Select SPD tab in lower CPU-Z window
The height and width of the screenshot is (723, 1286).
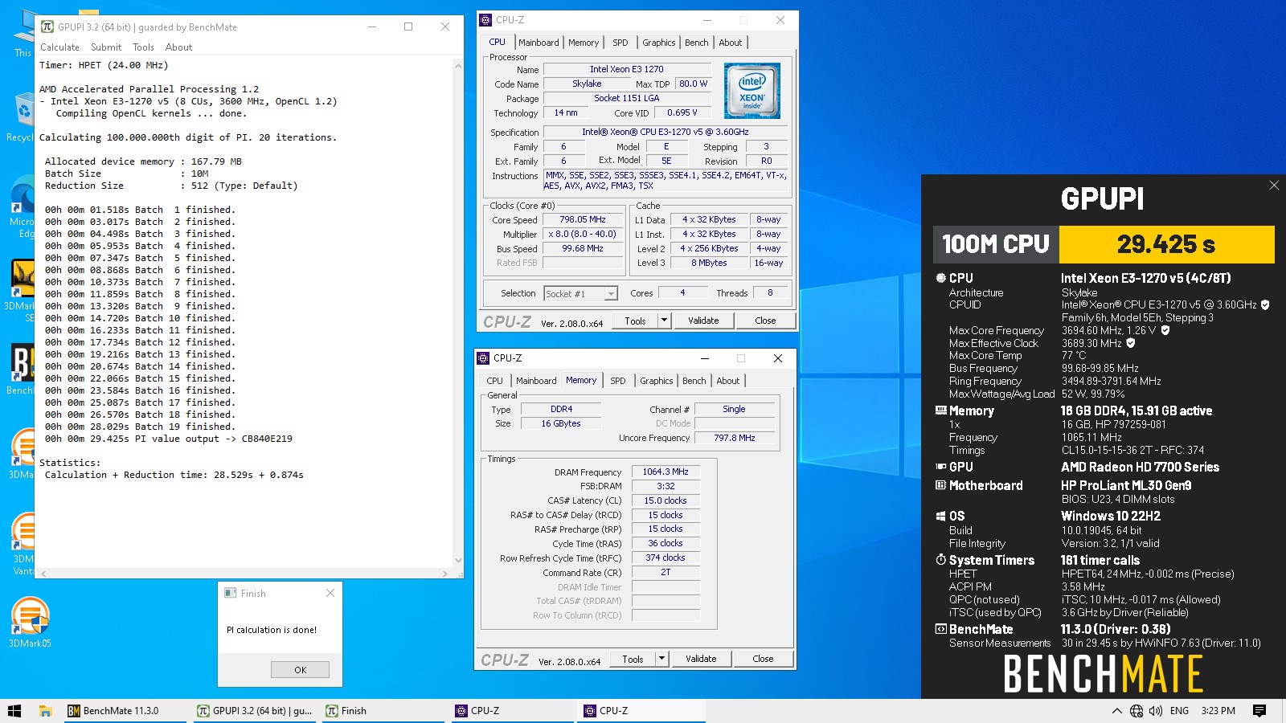tap(618, 381)
